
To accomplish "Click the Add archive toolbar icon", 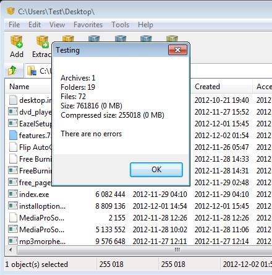I will click(x=17, y=41).
